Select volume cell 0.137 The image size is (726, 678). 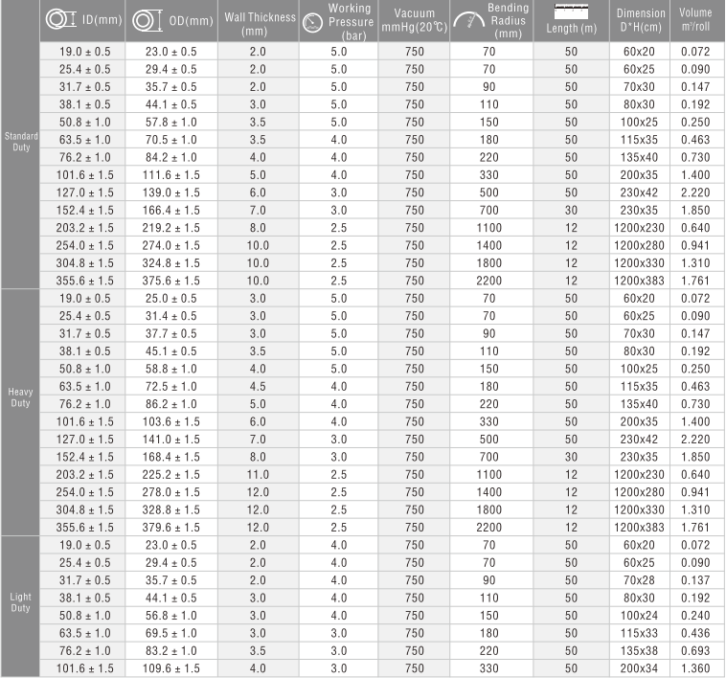695,580
